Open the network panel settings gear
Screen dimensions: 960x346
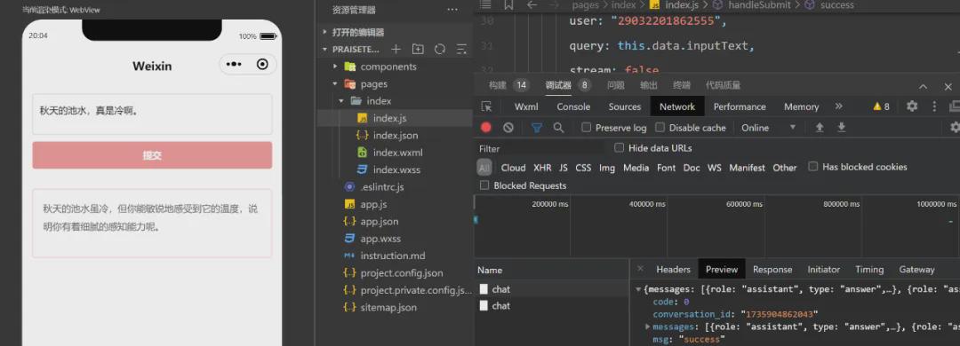click(x=955, y=127)
